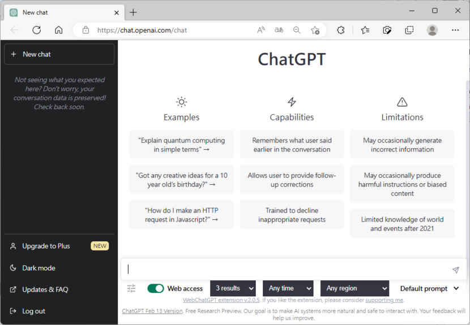Click "Limited knowledge of world and events" card

coord(402,224)
